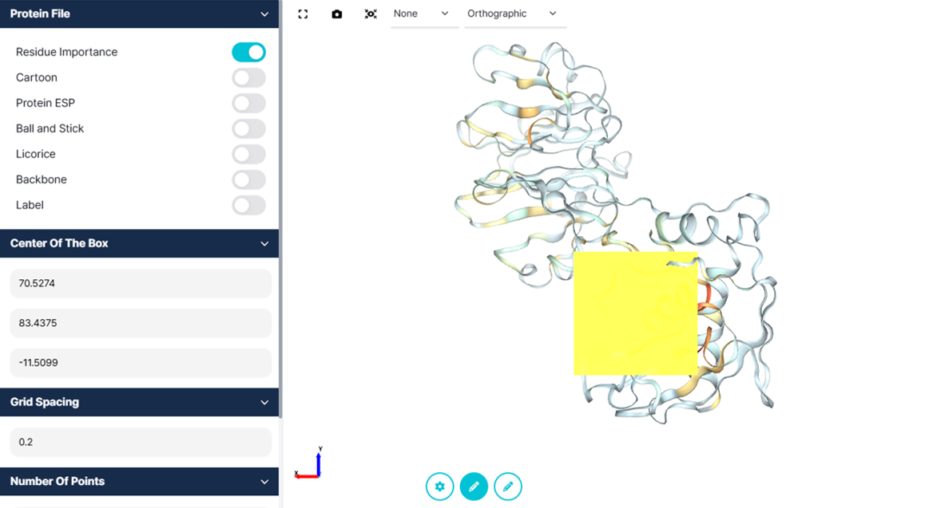The image size is (945, 508).
Task: Click the yellow docking box in viewer
Action: (635, 313)
